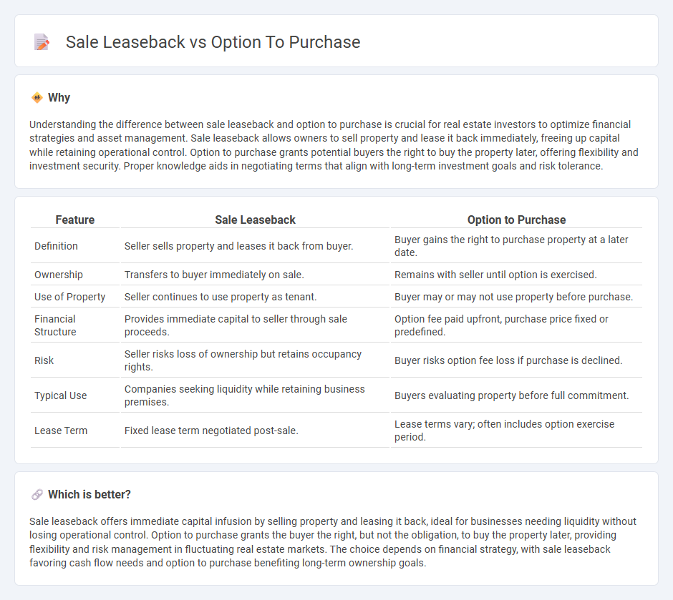Click cell 'Seller risks loss of ownership'
The height and width of the screenshot is (600, 673).
tap(255, 360)
